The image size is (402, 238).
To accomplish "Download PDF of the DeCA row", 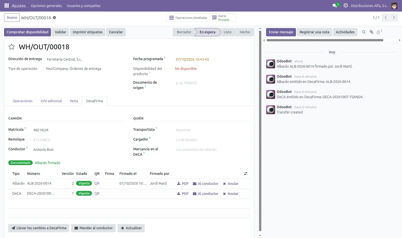I will pos(183,194).
